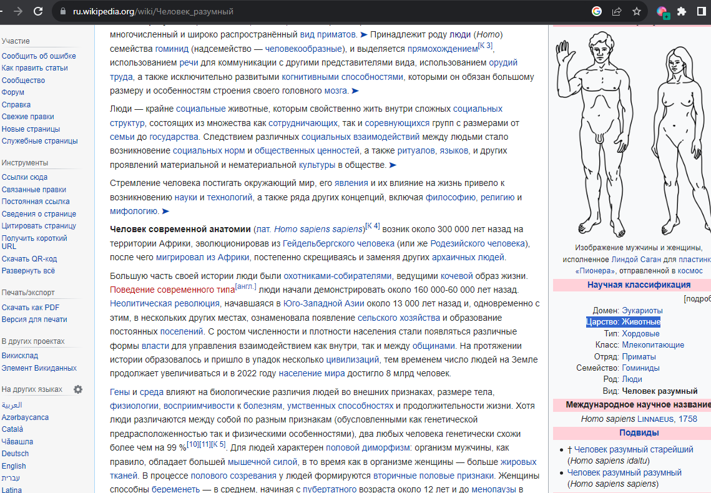This screenshot has height=493, width=711.
Task: Toggle the browser side panel icon
Action: tap(702, 11)
